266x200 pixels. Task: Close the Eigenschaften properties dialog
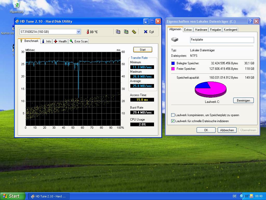tap(256, 21)
